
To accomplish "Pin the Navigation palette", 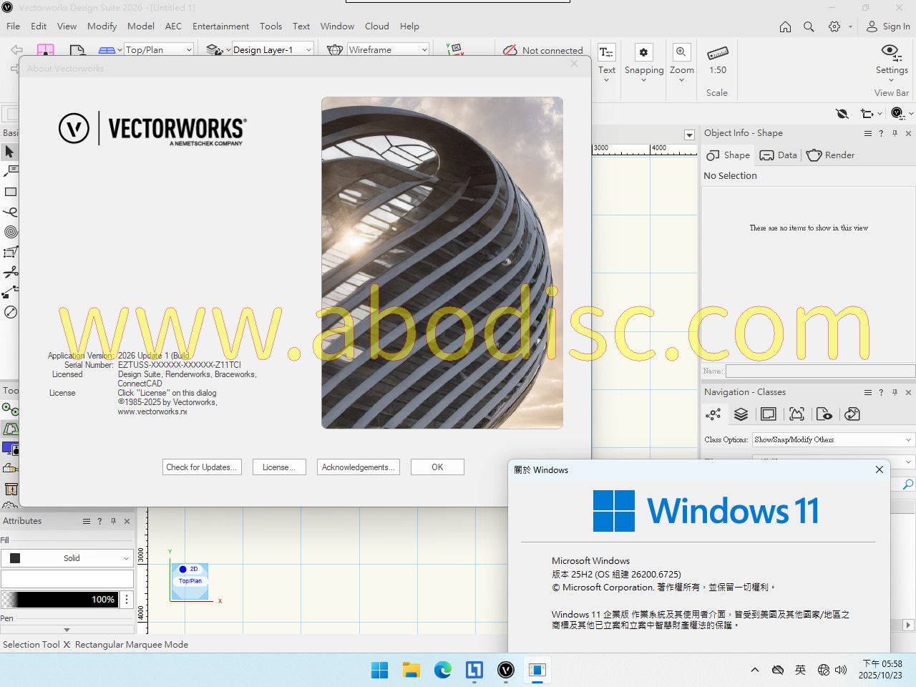I will click(x=895, y=392).
